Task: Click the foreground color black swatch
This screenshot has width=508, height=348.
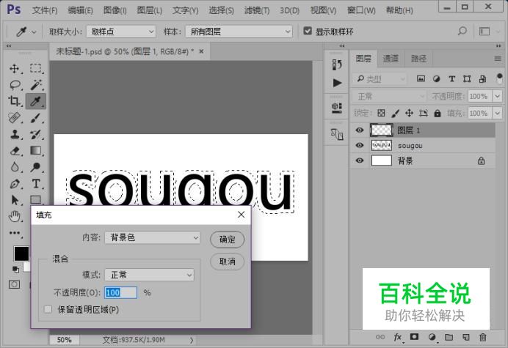Action: click(21, 253)
